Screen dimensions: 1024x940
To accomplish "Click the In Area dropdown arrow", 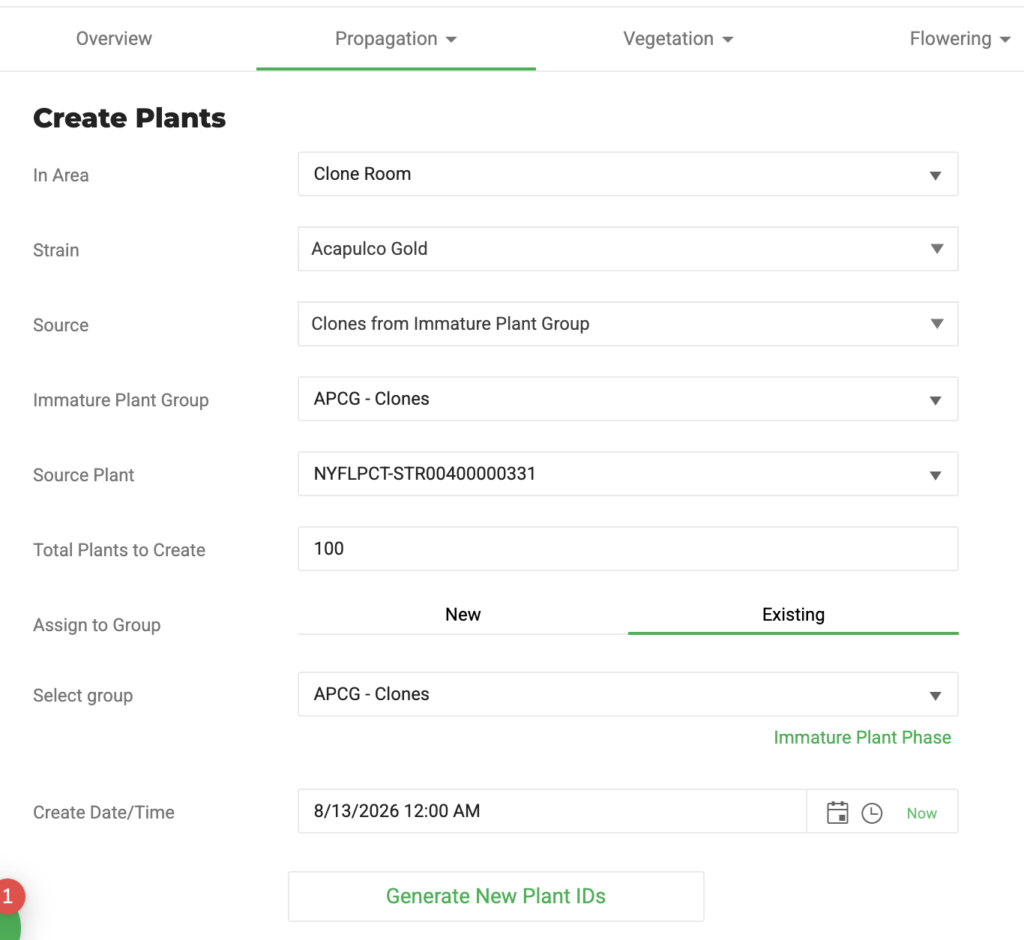I will click(936, 175).
